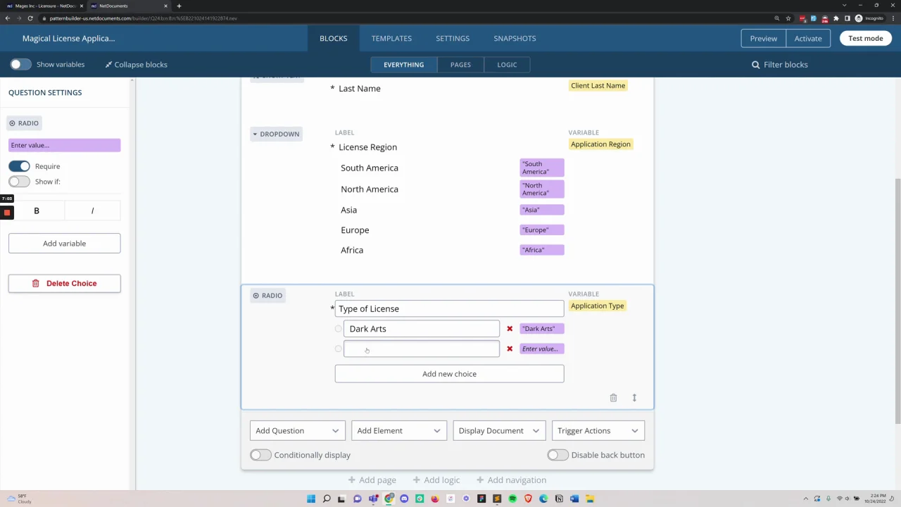
Task: Remove the empty choice using its red X
Action: click(510, 349)
